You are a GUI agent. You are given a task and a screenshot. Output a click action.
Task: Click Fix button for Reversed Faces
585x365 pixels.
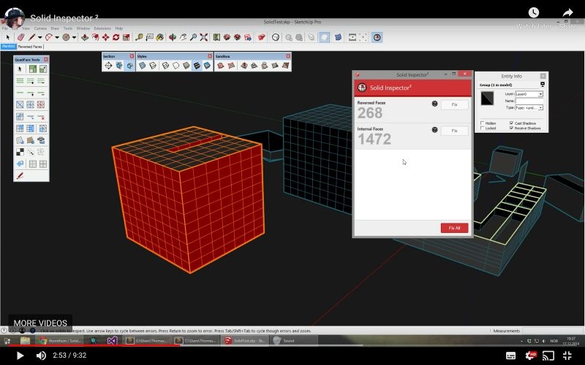454,105
